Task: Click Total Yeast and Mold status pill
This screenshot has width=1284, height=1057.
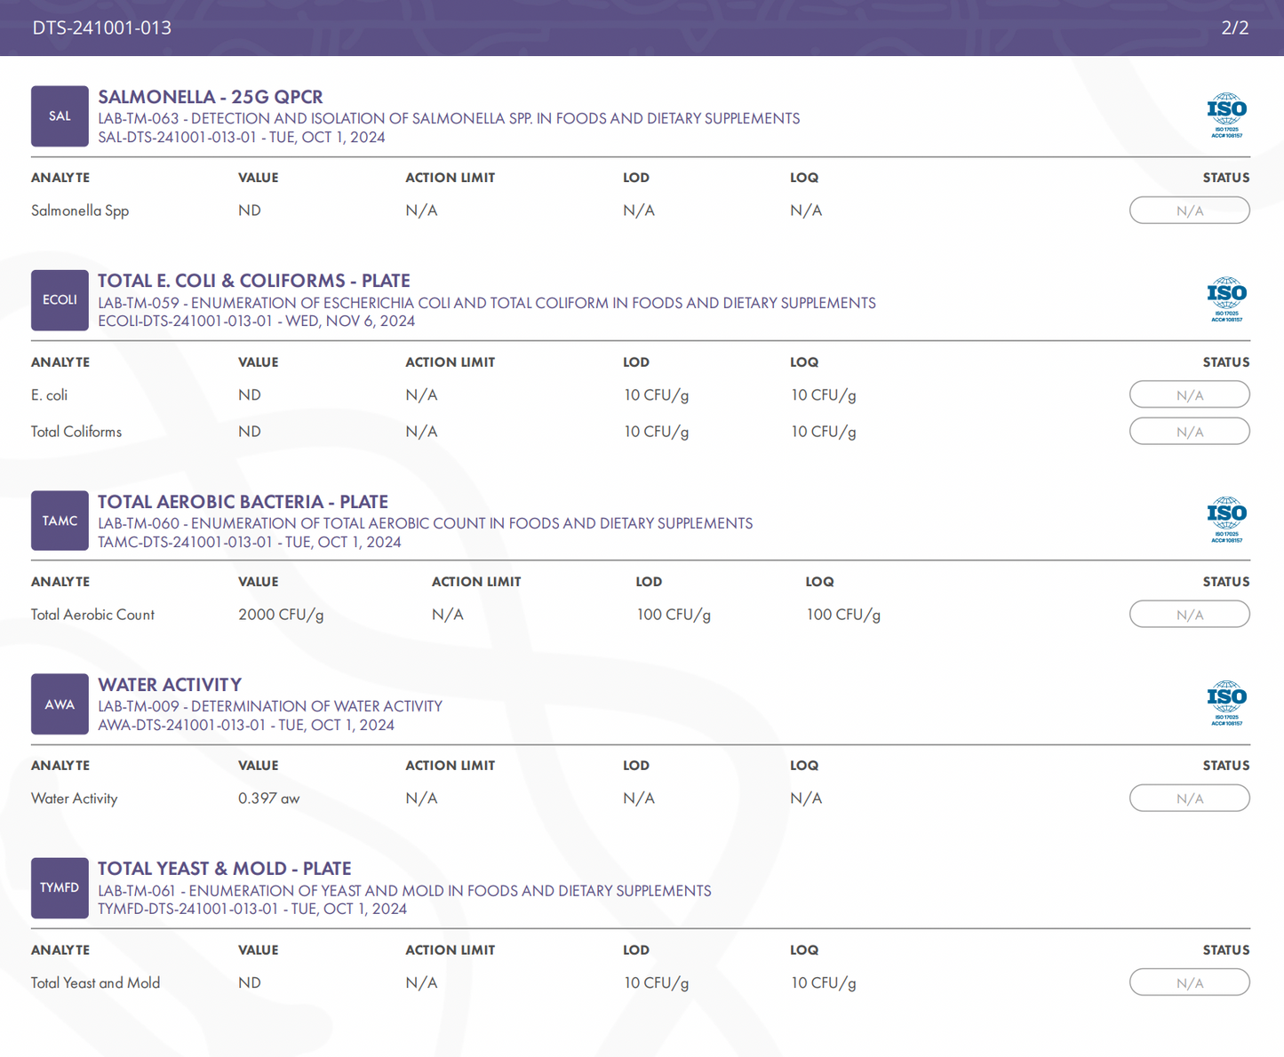Action: click(x=1189, y=983)
